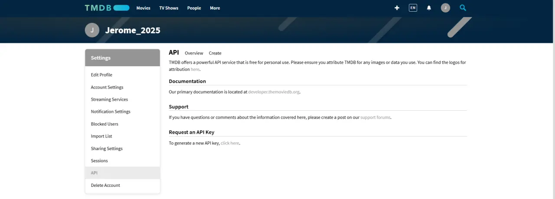Follow the attribution 'here' link
Image resolution: width=555 pixels, height=199 pixels.
pos(195,69)
